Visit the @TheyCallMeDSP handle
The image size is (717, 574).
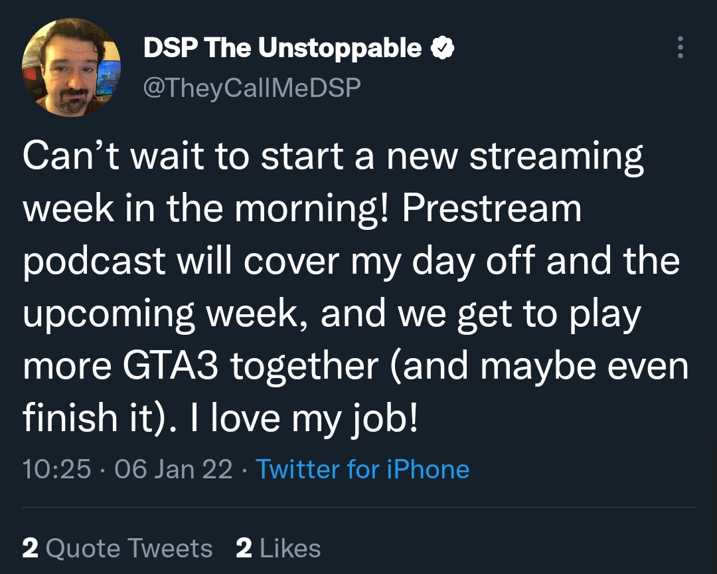click(252, 87)
